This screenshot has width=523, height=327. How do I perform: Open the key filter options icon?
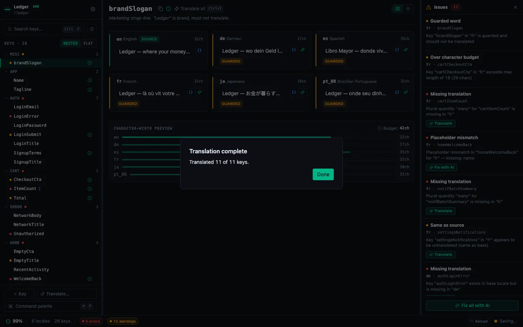tap(92, 29)
